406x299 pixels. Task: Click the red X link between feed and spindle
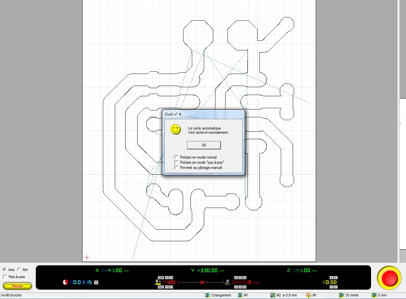point(202,283)
